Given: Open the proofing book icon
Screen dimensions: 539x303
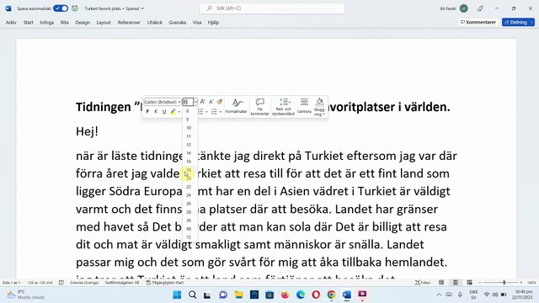Looking at the screenshot, I should click(61, 283).
